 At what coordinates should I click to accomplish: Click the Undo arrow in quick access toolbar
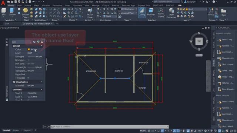click(34, 2)
